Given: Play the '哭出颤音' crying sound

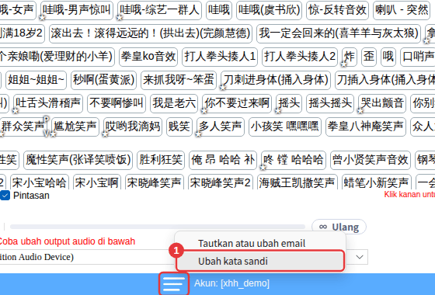Looking at the screenshot, I should 382,103.
